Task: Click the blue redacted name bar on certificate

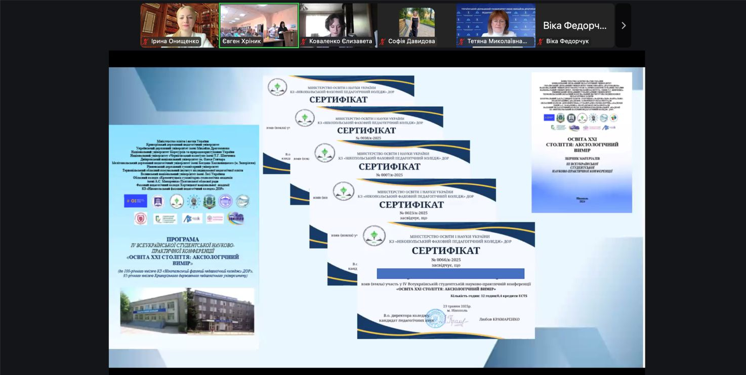Action: (x=450, y=273)
